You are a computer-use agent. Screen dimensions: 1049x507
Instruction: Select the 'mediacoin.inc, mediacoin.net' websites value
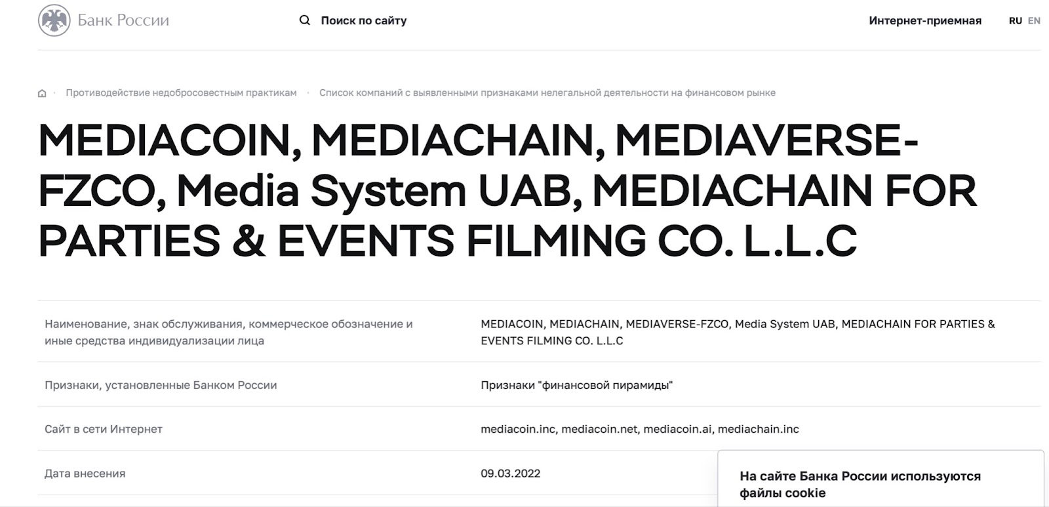[640, 429]
